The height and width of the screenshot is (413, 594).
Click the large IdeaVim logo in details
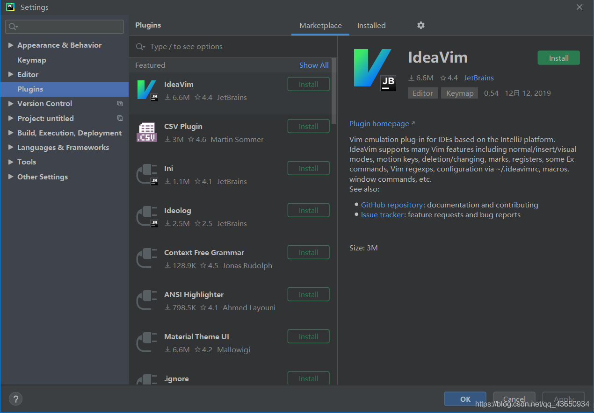click(x=375, y=69)
